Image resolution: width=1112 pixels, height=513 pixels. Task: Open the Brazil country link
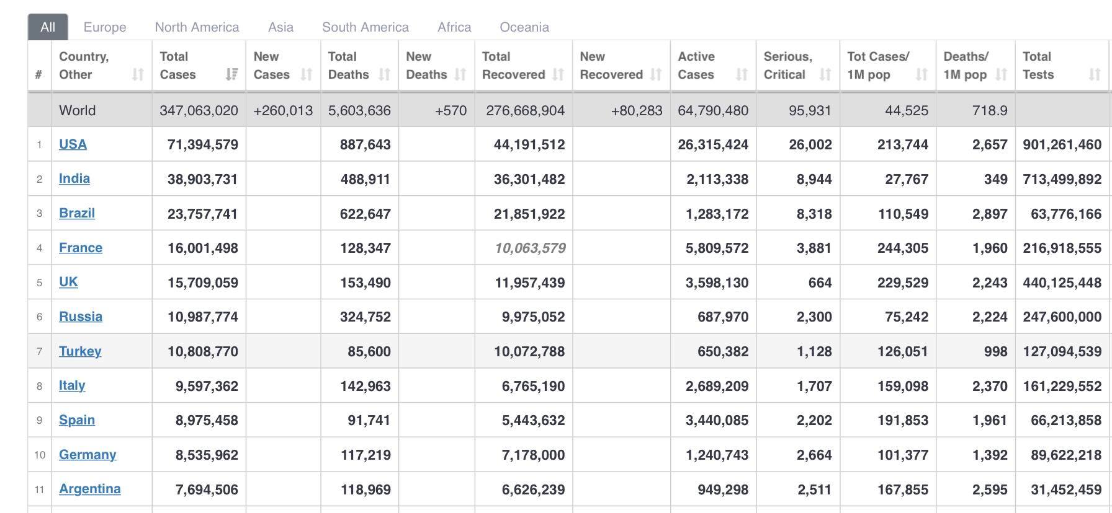(x=77, y=213)
